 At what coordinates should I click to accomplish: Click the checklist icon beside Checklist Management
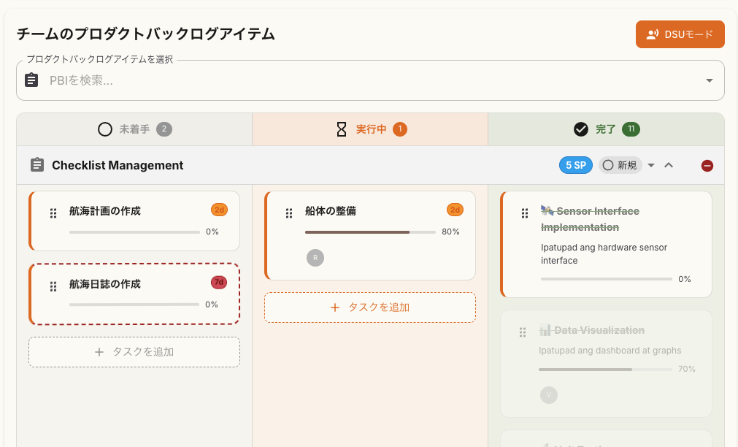pos(36,165)
